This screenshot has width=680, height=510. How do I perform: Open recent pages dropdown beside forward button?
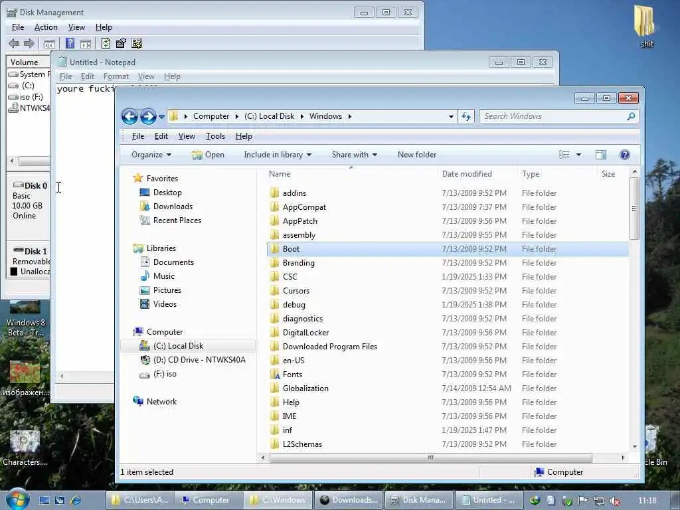click(162, 117)
